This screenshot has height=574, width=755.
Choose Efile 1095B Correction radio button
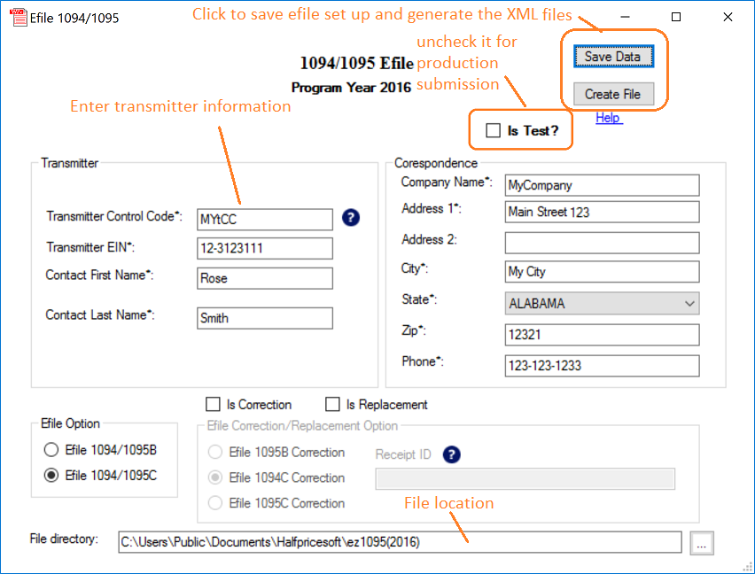click(214, 453)
